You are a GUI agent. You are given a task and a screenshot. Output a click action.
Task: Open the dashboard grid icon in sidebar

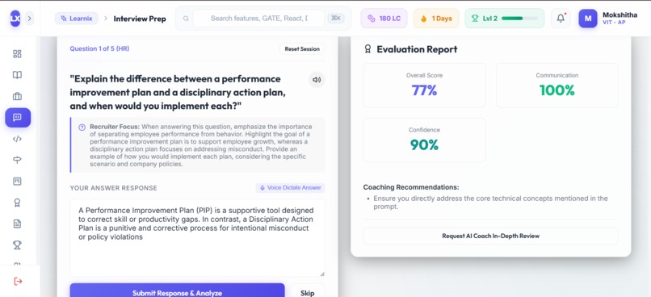click(x=17, y=54)
